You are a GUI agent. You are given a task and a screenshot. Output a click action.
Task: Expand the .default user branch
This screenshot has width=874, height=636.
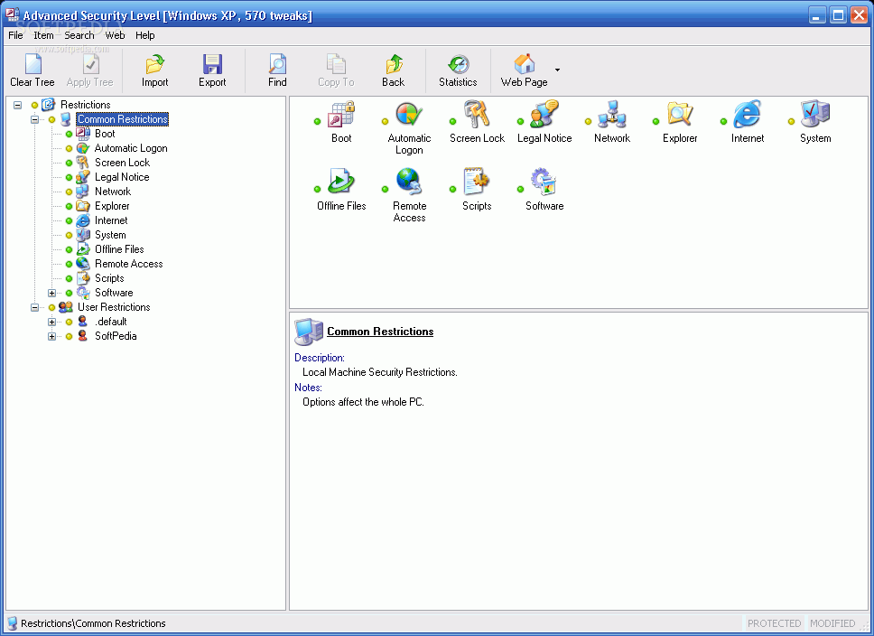click(x=51, y=322)
